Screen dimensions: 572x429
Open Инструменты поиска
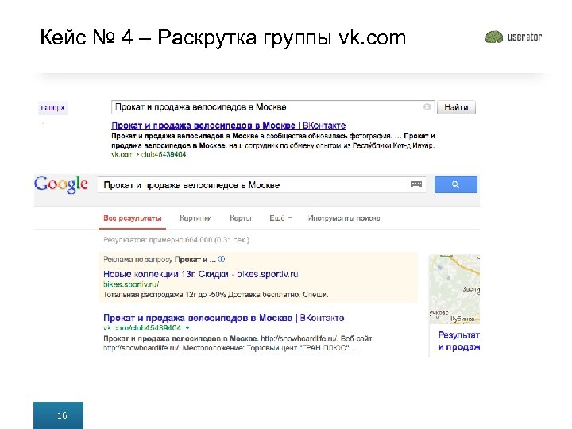click(x=344, y=218)
